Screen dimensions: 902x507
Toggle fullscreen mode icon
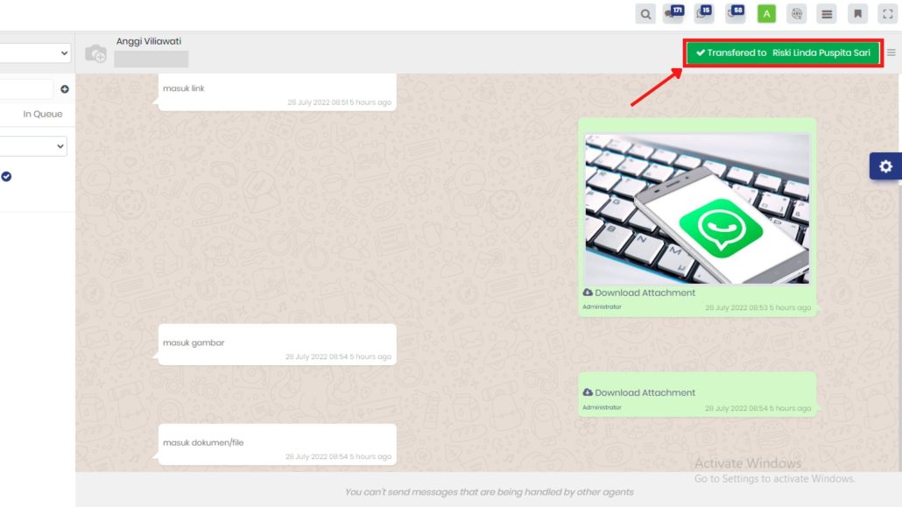click(888, 14)
